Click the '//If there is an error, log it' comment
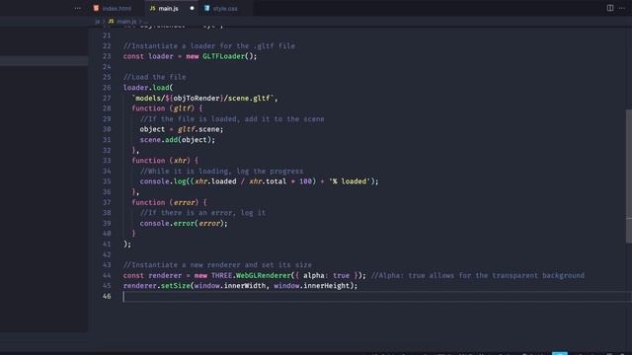This screenshot has width=632, height=355. pyautogui.click(x=202, y=213)
